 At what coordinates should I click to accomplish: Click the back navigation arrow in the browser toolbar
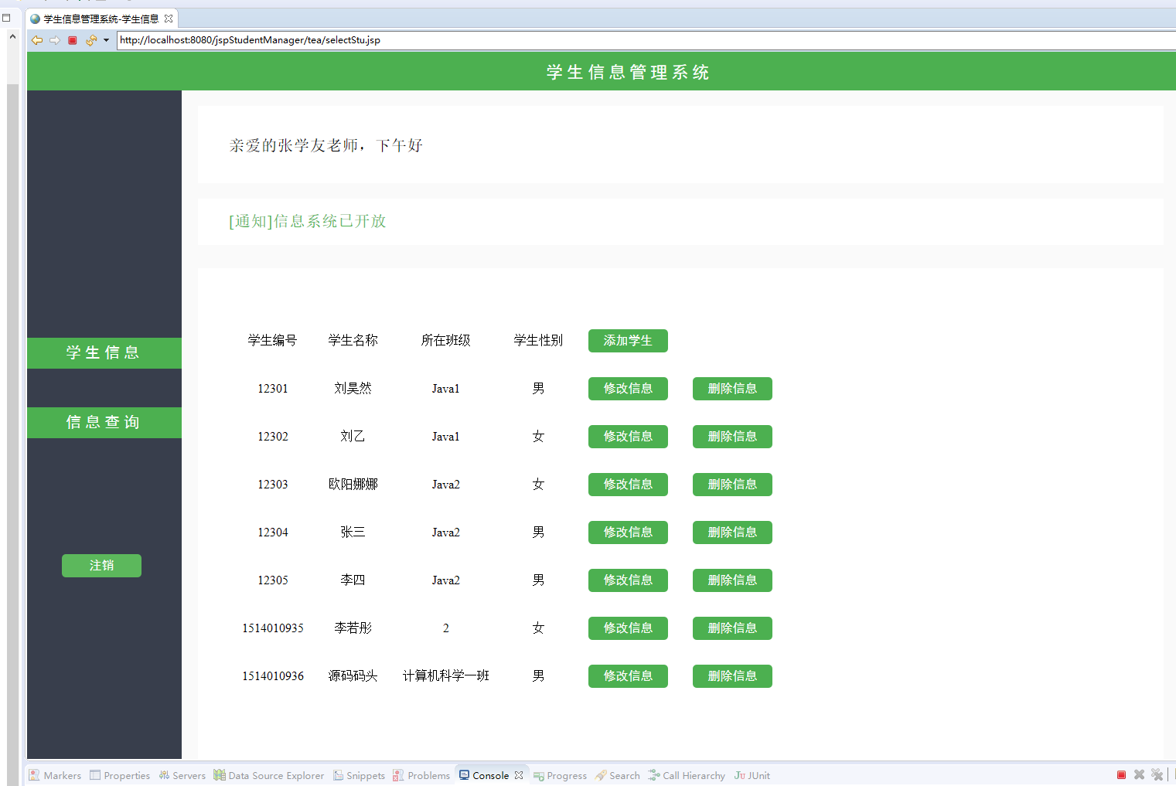tap(36, 39)
